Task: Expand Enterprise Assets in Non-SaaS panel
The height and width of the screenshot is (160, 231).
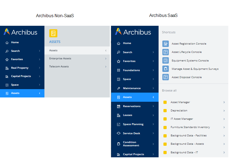Action: (106, 59)
